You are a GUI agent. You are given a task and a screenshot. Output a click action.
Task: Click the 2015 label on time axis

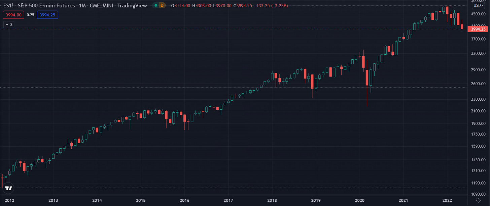[141, 200]
